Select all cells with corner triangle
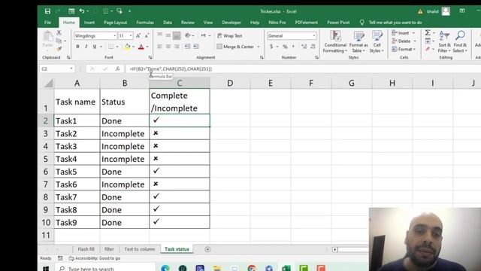The image size is (481, 271). tap(48, 84)
